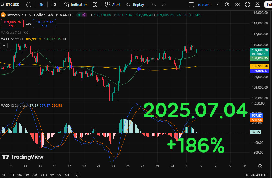Collapse the indicator legend with chevron
The image size is (272, 178).
pos(4,46)
